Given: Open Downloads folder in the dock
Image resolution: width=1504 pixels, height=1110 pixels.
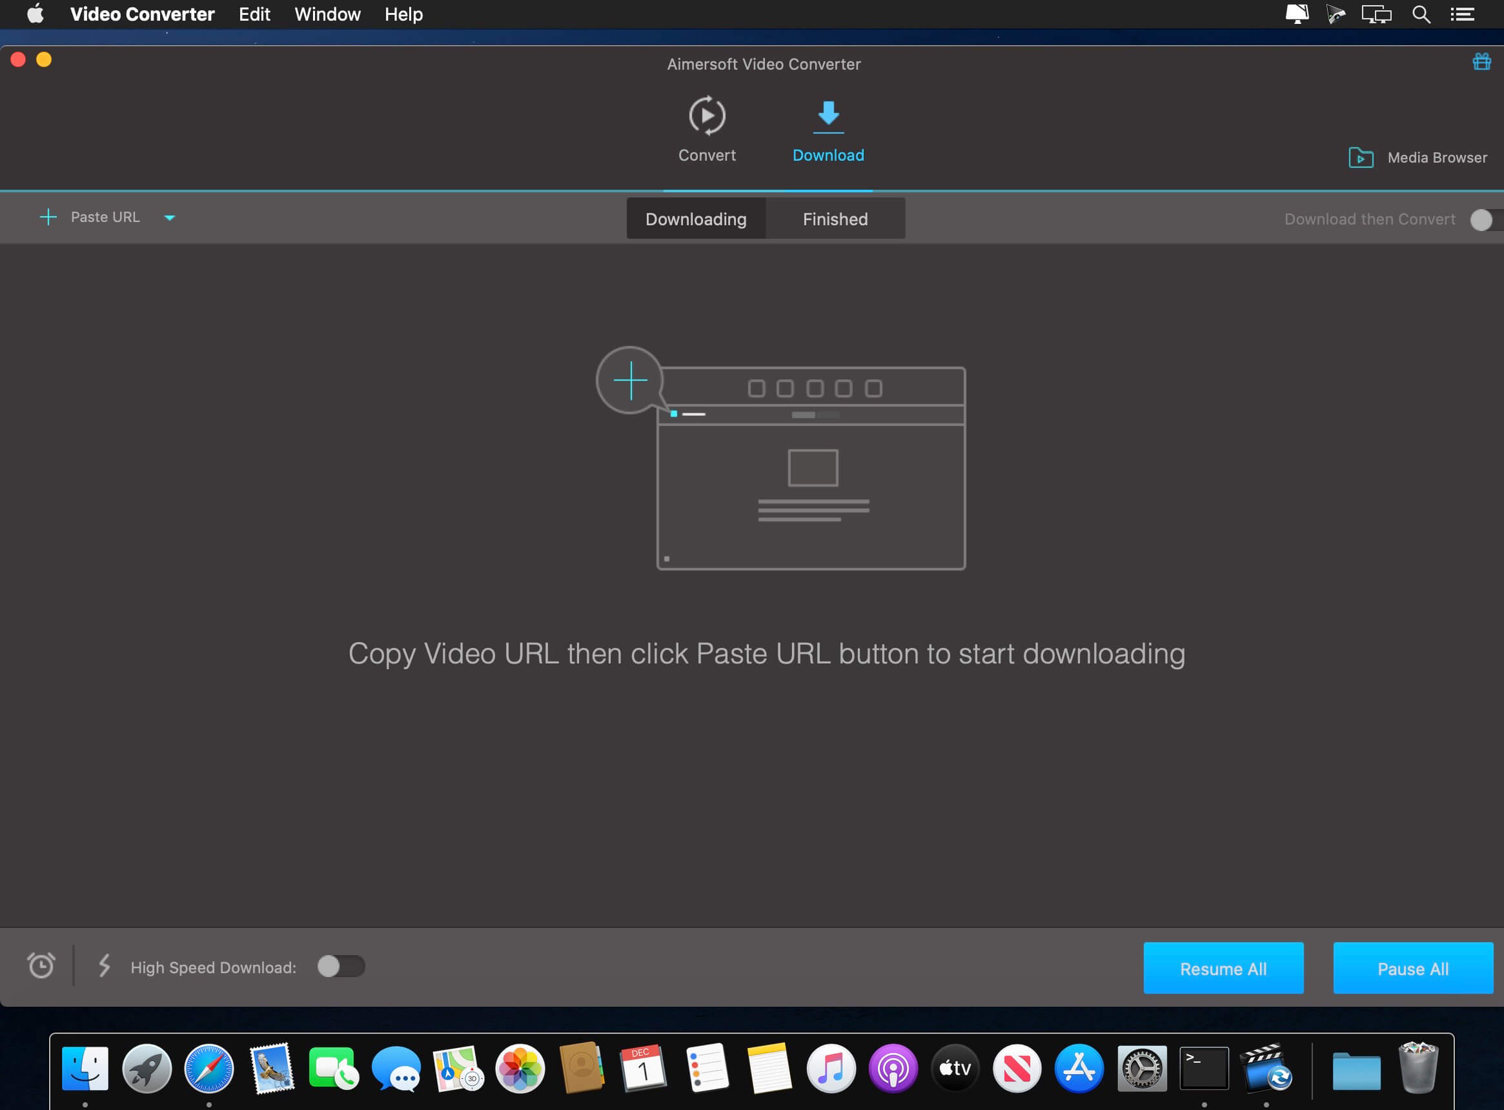Looking at the screenshot, I should [1356, 1070].
